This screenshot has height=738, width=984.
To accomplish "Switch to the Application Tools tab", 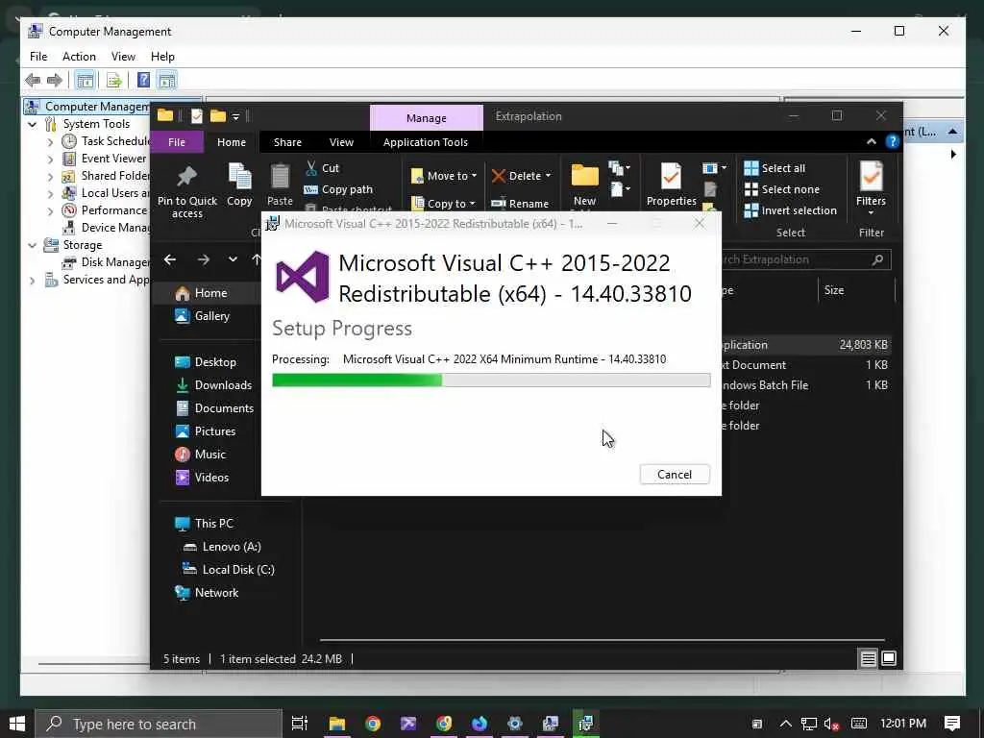I will (x=426, y=142).
